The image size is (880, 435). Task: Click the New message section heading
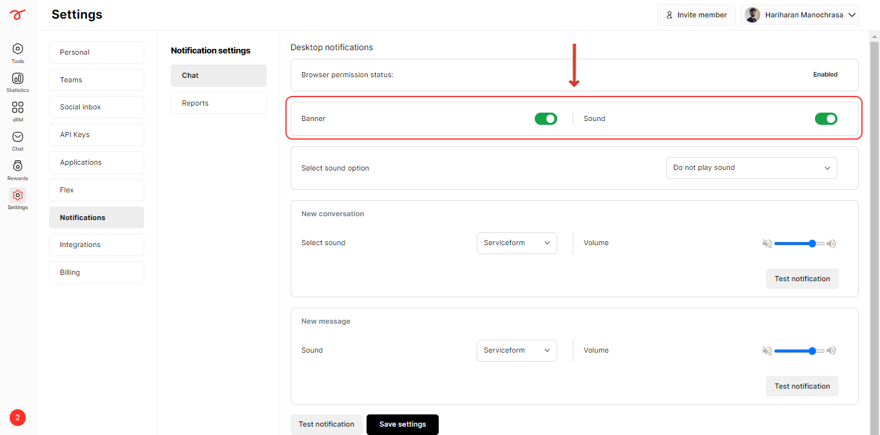coord(326,321)
